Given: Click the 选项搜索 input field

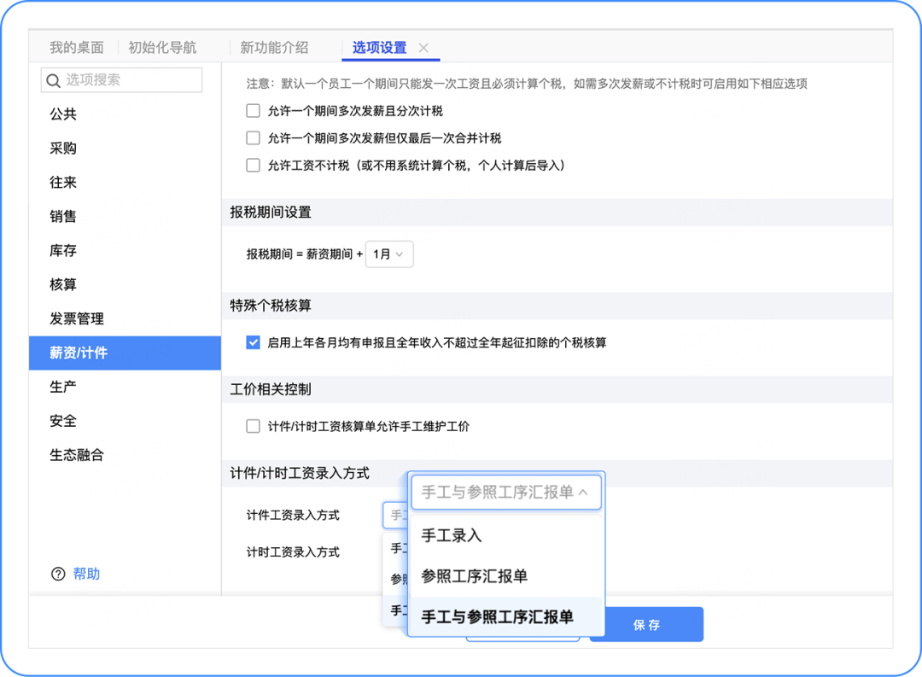Looking at the screenshot, I should (x=128, y=79).
